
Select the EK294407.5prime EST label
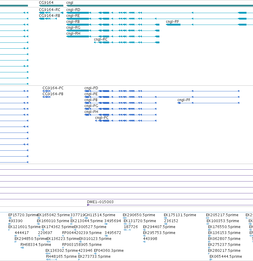click(x=159, y=227)
